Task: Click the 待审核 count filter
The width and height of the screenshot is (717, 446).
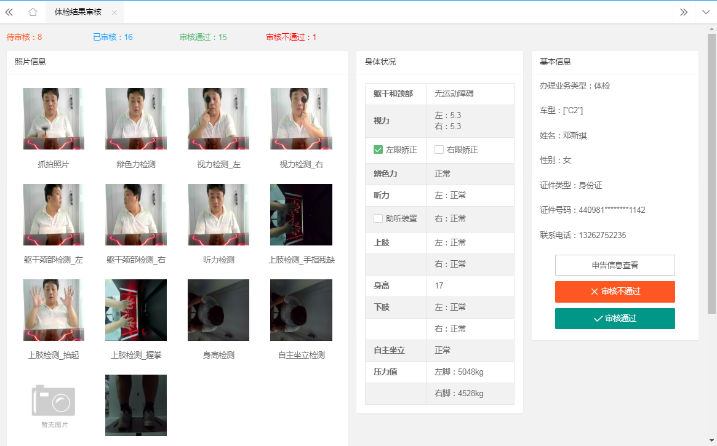Action: point(25,38)
